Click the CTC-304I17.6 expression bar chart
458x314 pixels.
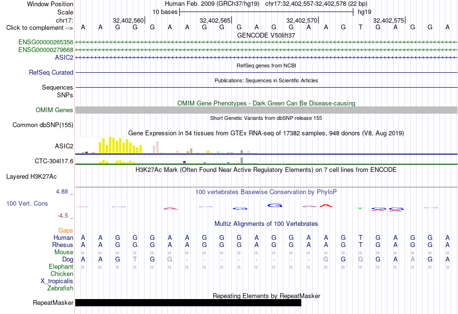166,160
